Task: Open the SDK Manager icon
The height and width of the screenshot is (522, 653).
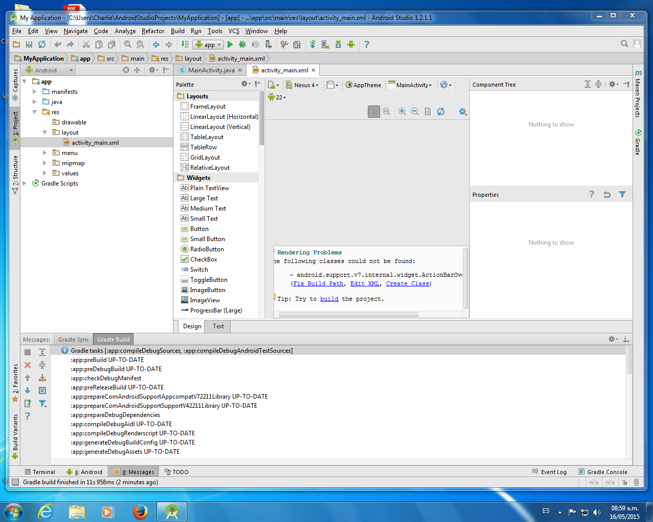Action: tap(338, 45)
